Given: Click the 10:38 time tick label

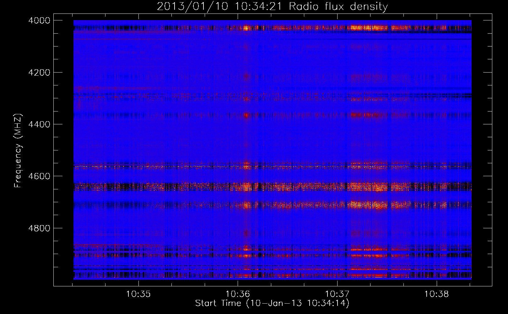Looking at the screenshot, I should point(437,294).
